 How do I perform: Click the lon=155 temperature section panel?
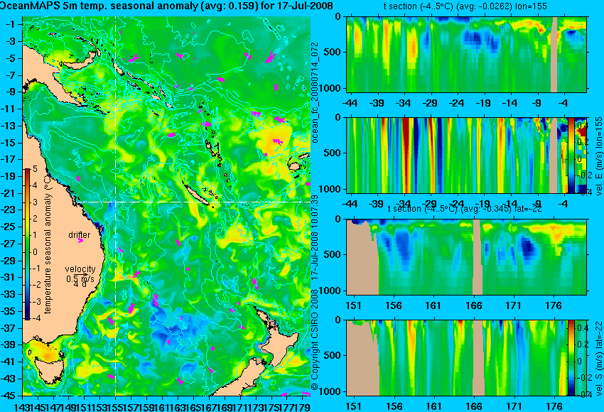[x=466, y=54]
